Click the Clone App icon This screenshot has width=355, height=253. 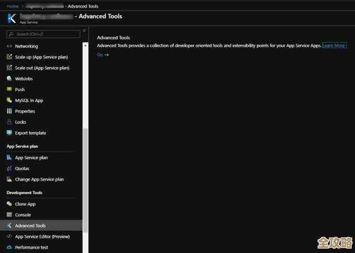coord(9,204)
